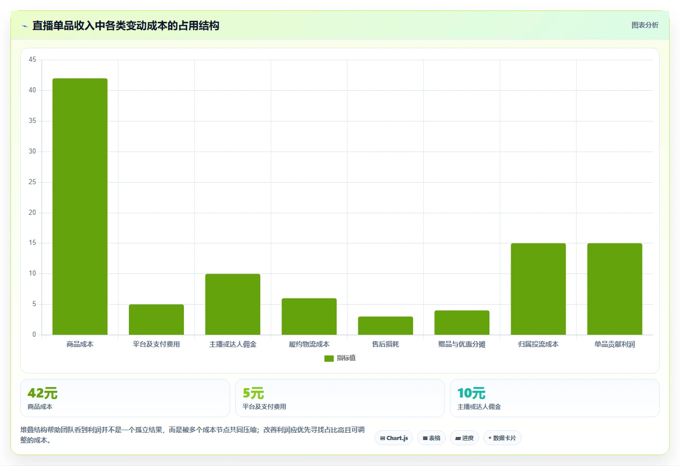
Task: Click the icon inside the 表格 chip
Action: [425, 438]
